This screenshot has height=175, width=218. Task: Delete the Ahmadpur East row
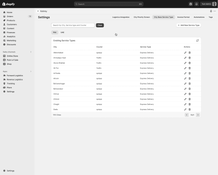pos(190,58)
